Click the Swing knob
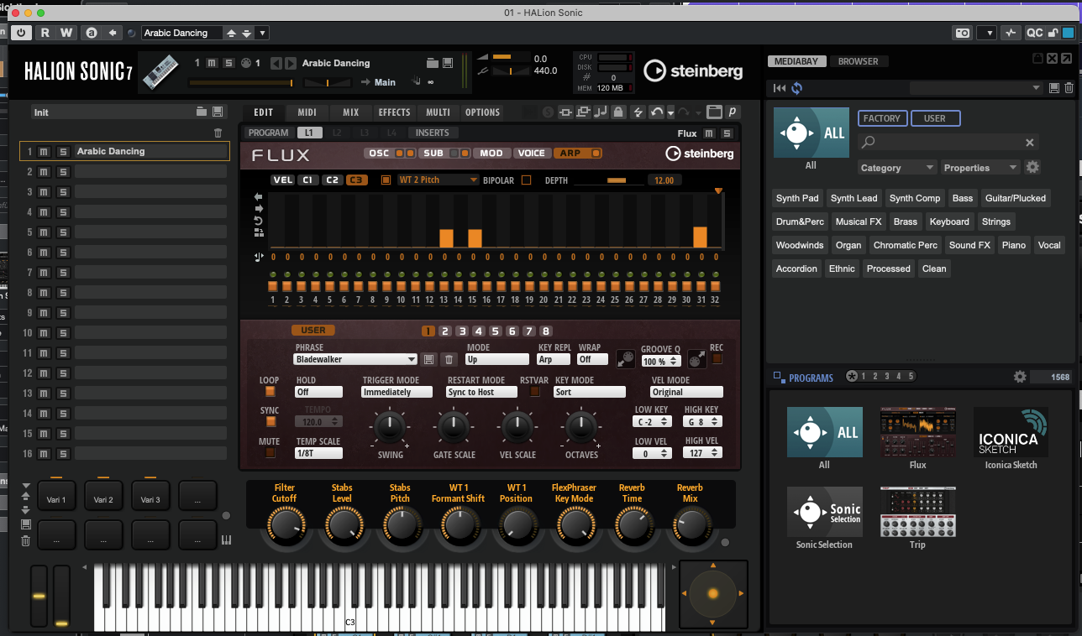 pyautogui.click(x=390, y=427)
